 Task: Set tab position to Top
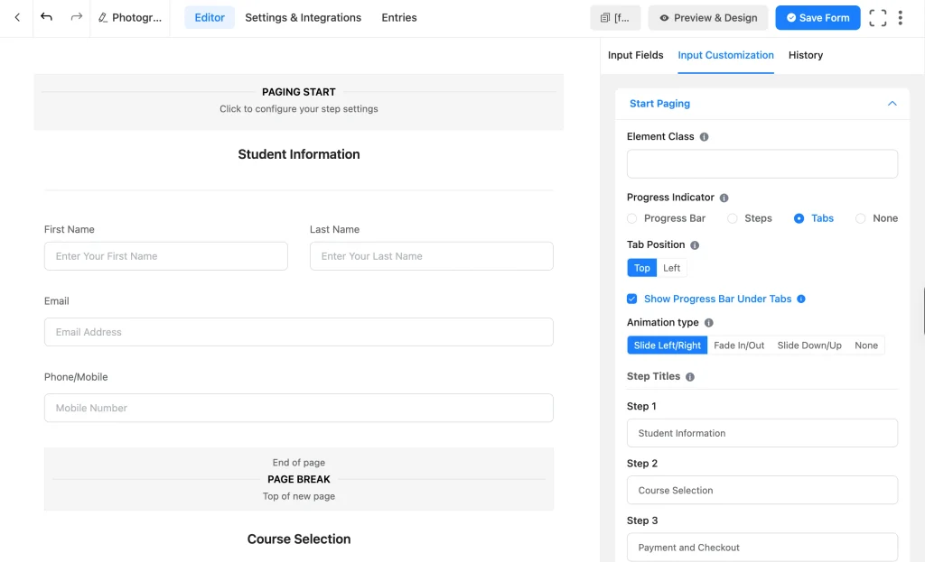642,268
